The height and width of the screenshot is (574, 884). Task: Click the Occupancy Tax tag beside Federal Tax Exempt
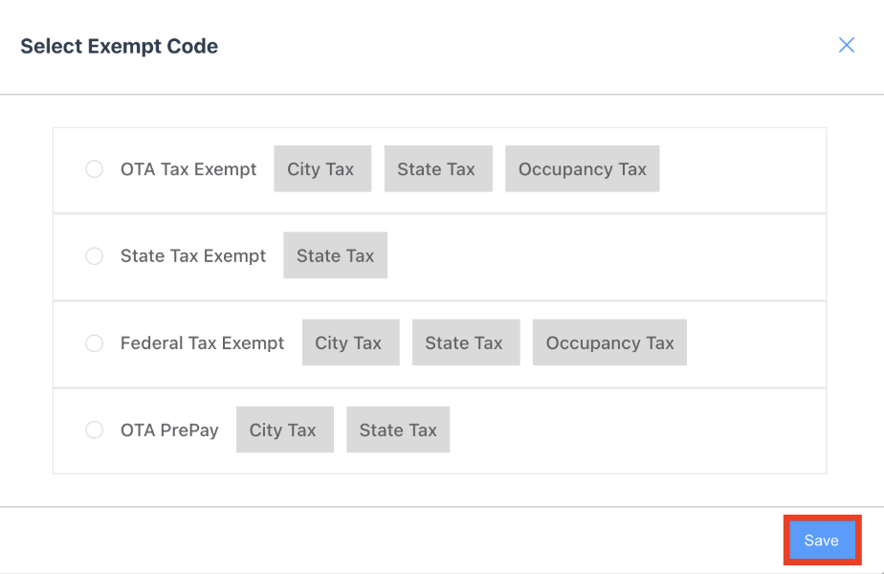coord(609,342)
